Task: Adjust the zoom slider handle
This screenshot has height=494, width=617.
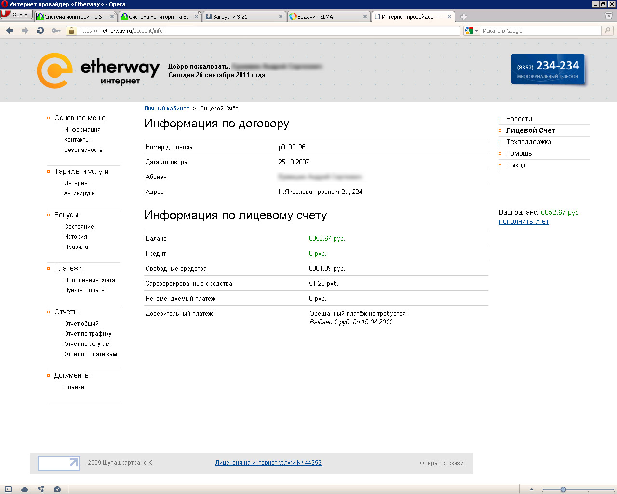Action: (563, 489)
